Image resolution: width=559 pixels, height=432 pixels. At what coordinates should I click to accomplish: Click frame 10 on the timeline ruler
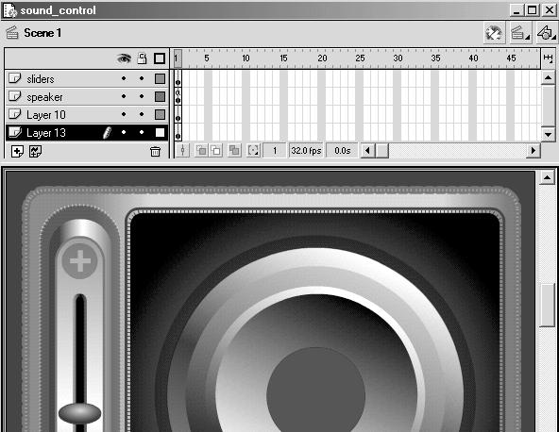(246, 58)
